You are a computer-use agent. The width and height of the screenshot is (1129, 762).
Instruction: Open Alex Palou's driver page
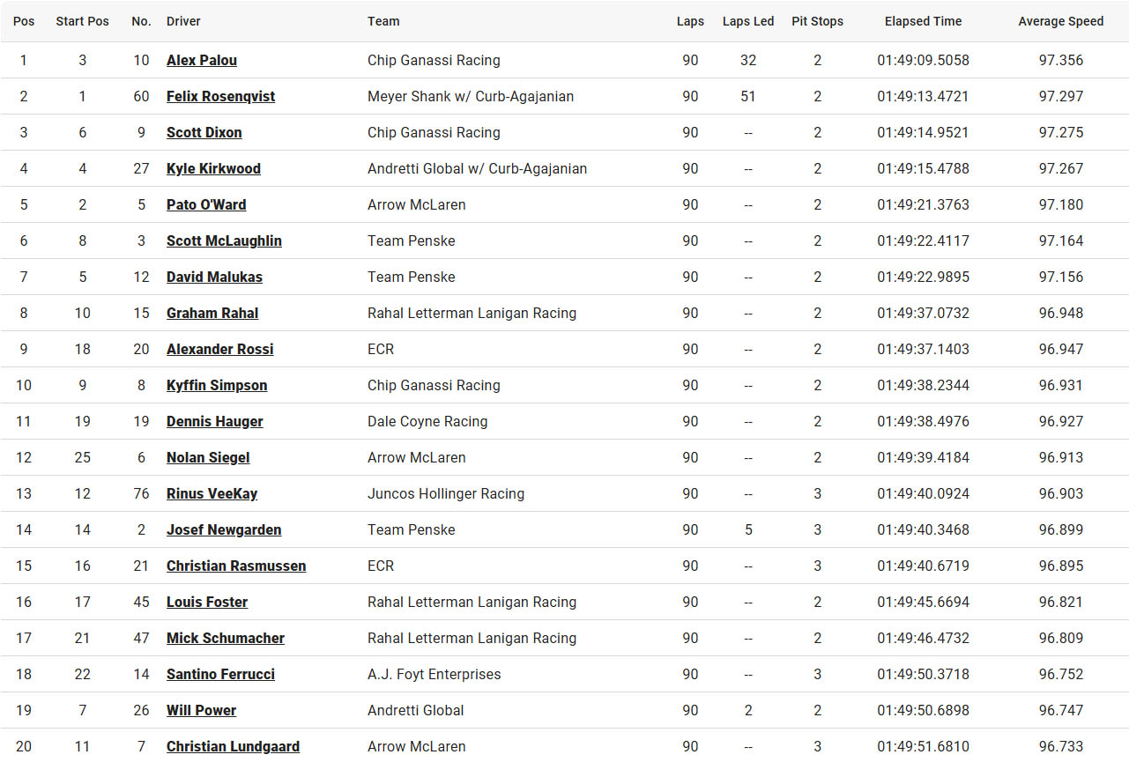coord(201,61)
